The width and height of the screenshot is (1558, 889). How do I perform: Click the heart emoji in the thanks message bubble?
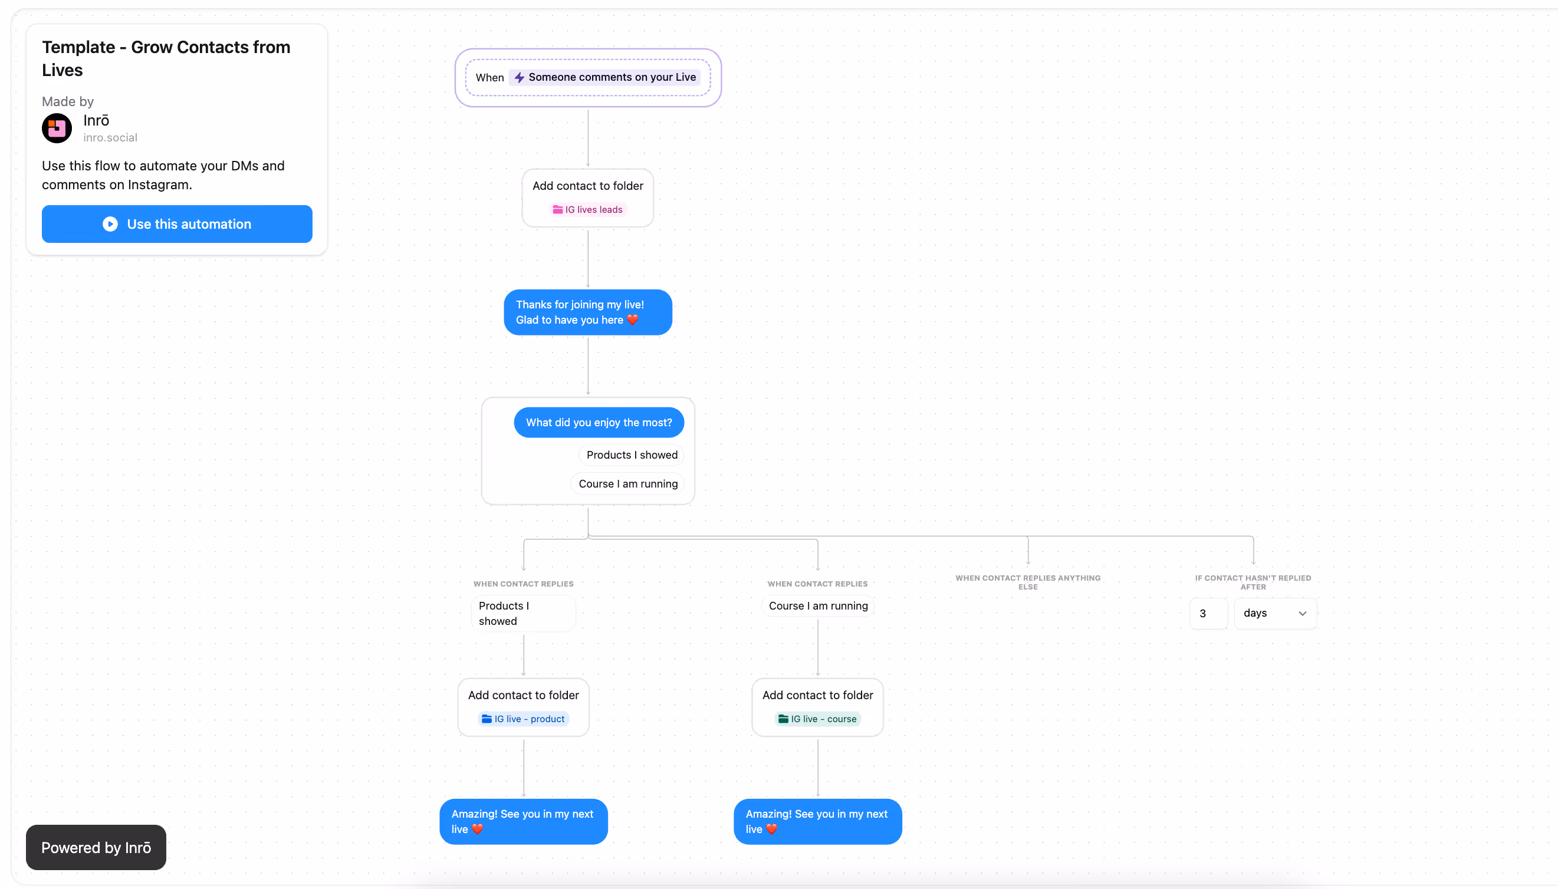point(632,320)
